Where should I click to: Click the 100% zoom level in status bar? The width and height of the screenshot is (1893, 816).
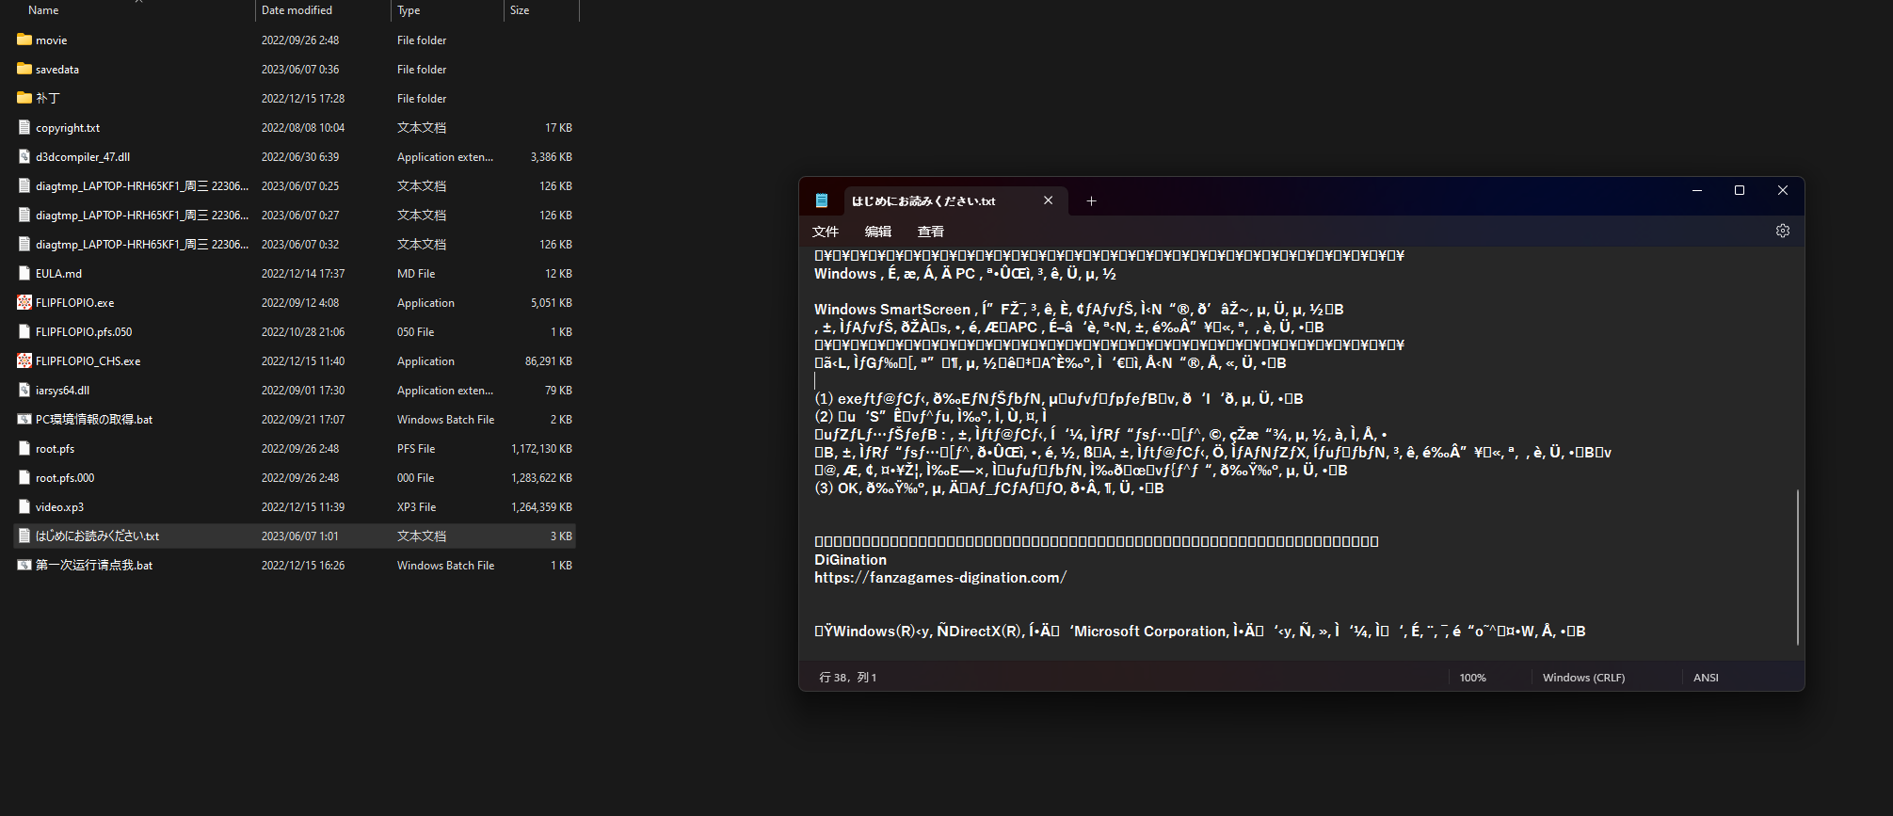1472,678
